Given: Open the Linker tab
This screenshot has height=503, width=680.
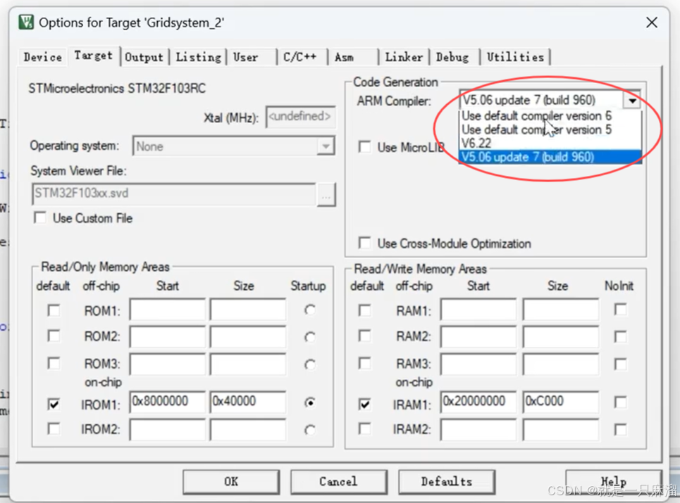Looking at the screenshot, I should 404,57.
